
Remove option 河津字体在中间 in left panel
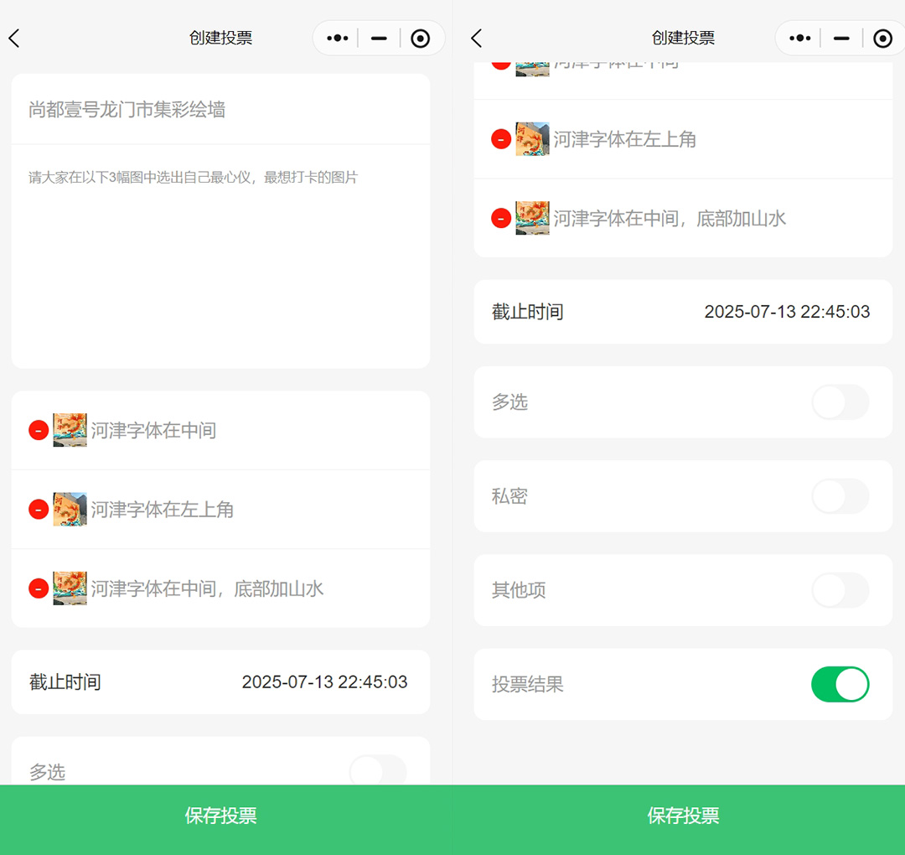click(x=39, y=431)
